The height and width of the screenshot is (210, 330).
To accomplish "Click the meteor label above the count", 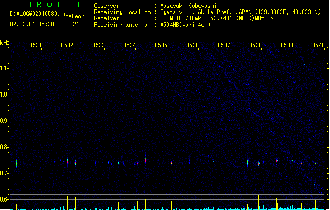I will 74,16.
